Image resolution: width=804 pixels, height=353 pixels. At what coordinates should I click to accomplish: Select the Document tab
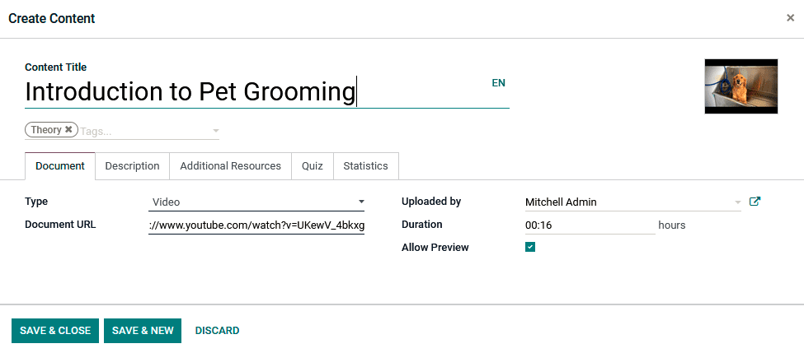click(x=60, y=166)
